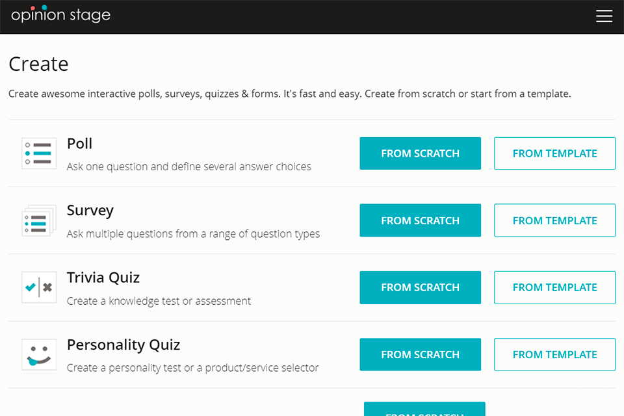Make a Personality Quiz from scratch
624x416 pixels.
[x=420, y=354]
